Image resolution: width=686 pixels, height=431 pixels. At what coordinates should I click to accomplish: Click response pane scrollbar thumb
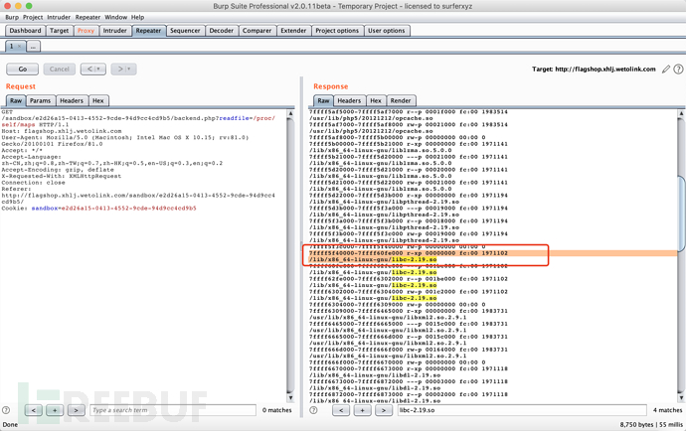(682, 214)
